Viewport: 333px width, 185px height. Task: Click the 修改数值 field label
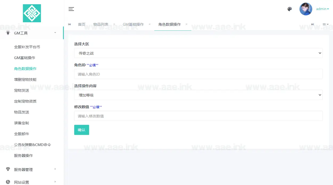click(82, 107)
